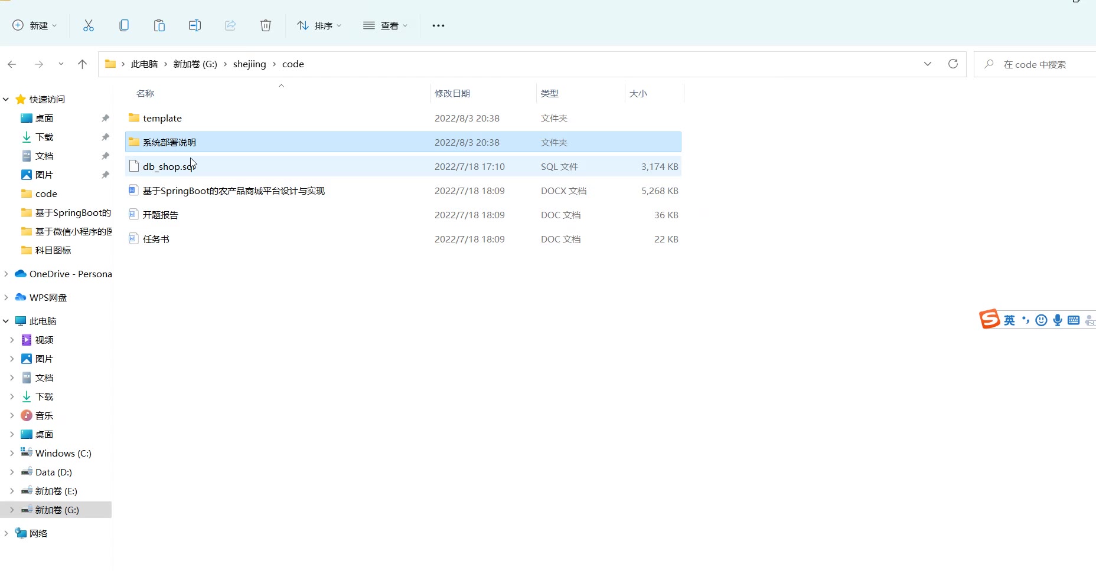Sort by 大小 column header
1096x571 pixels.
point(638,93)
